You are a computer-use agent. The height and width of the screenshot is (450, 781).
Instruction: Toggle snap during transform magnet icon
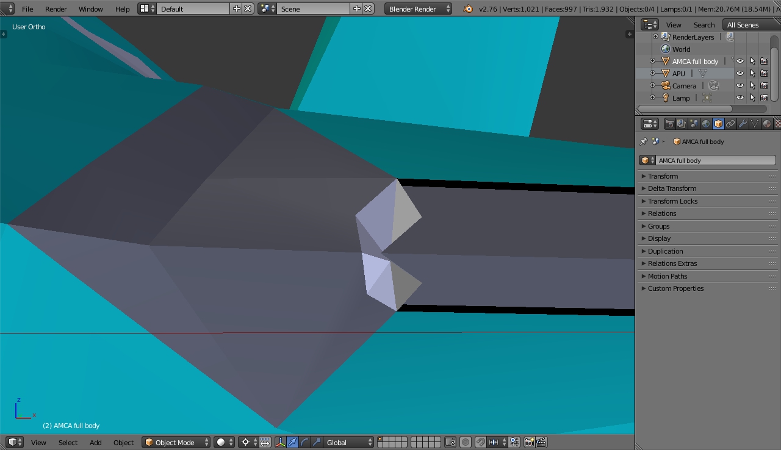click(481, 442)
